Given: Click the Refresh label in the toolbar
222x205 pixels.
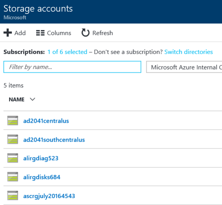Looking at the screenshot, I should click(x=103, y=33).
